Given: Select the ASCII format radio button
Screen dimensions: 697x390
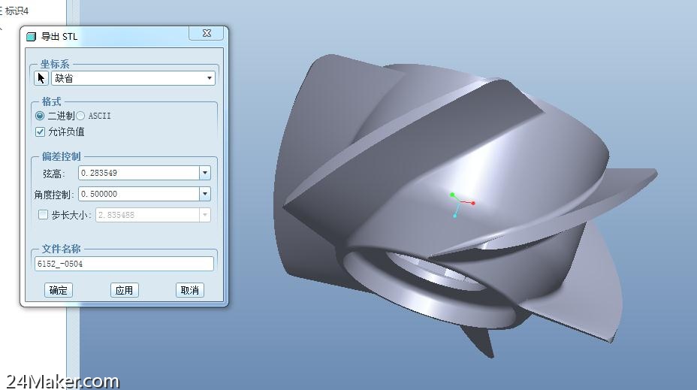Looking at the screenshot, I should [80, 116].
